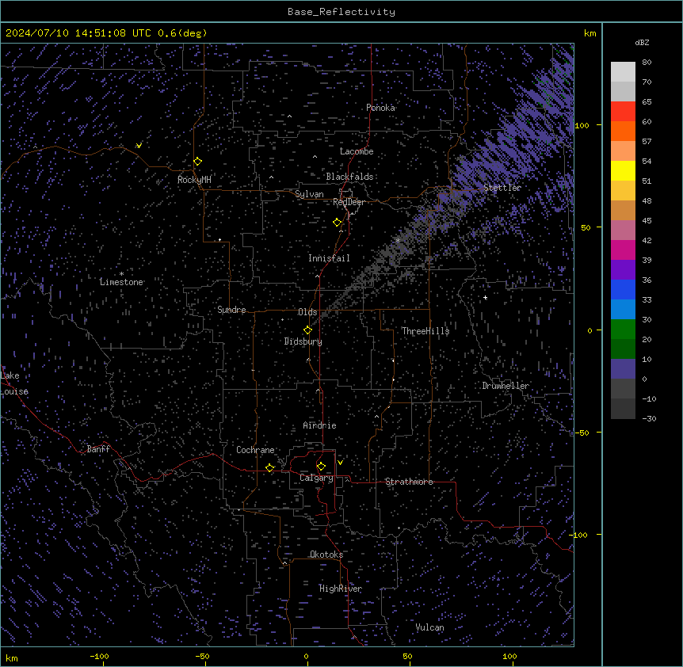Click the Lacombe label
This screenshot has height=667, width=683.
click(357, 151)
